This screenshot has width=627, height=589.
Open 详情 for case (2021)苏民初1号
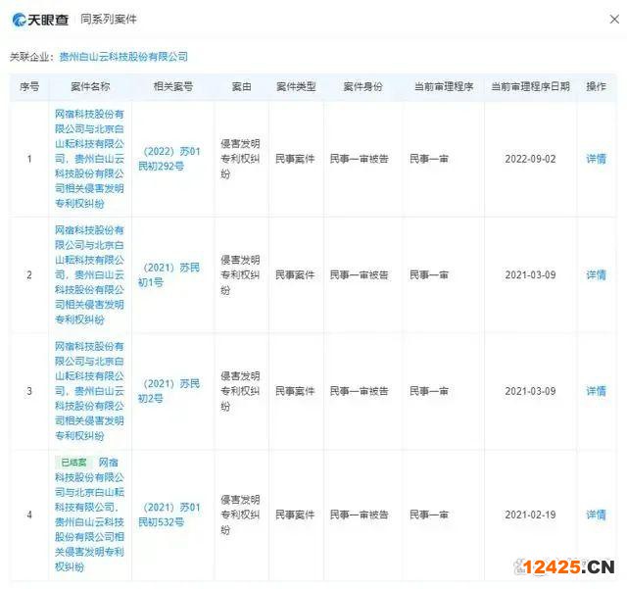tap(596, 274)
